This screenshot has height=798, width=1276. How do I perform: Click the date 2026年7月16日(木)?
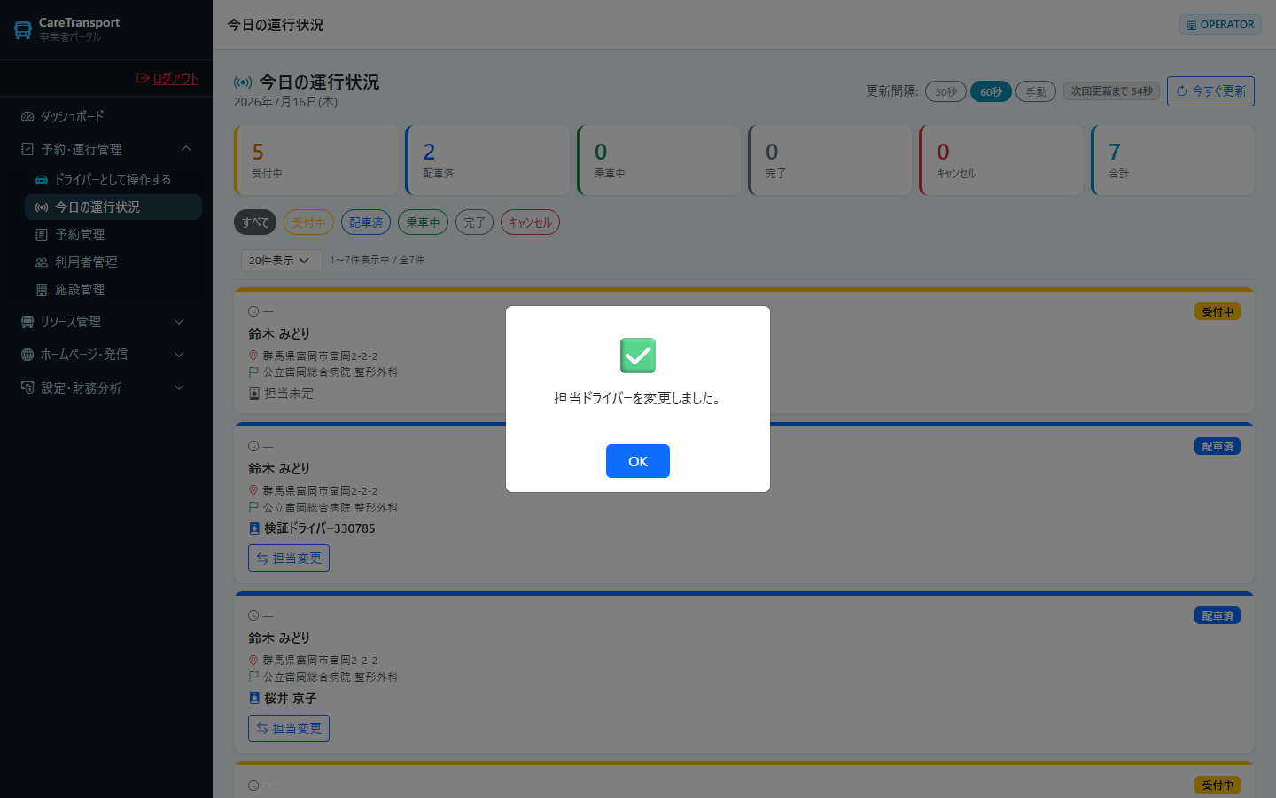pyautogui.click(x=285, y=102)
